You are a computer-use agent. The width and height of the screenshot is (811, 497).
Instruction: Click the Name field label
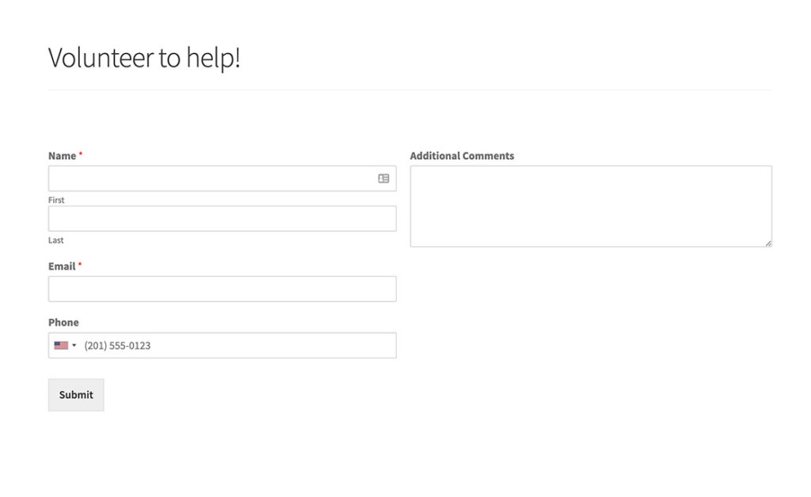coord(62,156)
